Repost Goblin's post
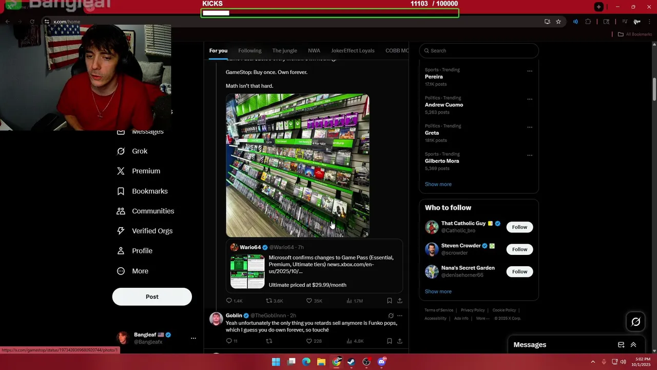This screenshot has width=657, height=370. pyautogui.click(x=269, y=341)
